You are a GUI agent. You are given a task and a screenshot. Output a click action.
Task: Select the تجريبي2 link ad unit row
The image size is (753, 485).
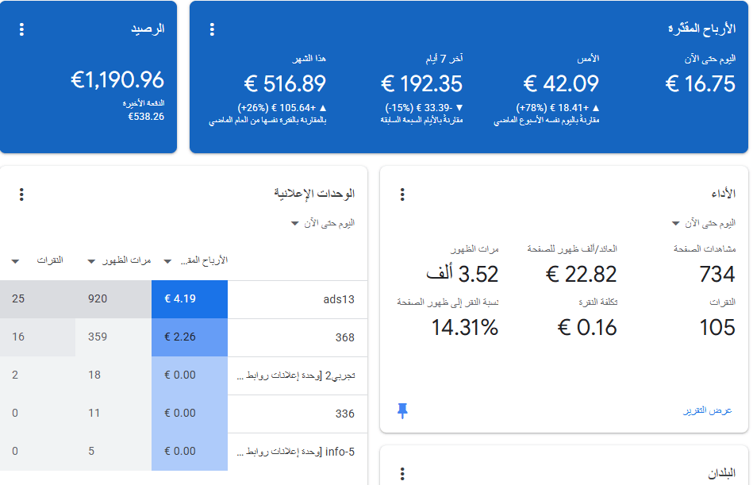tap(298, 375)
